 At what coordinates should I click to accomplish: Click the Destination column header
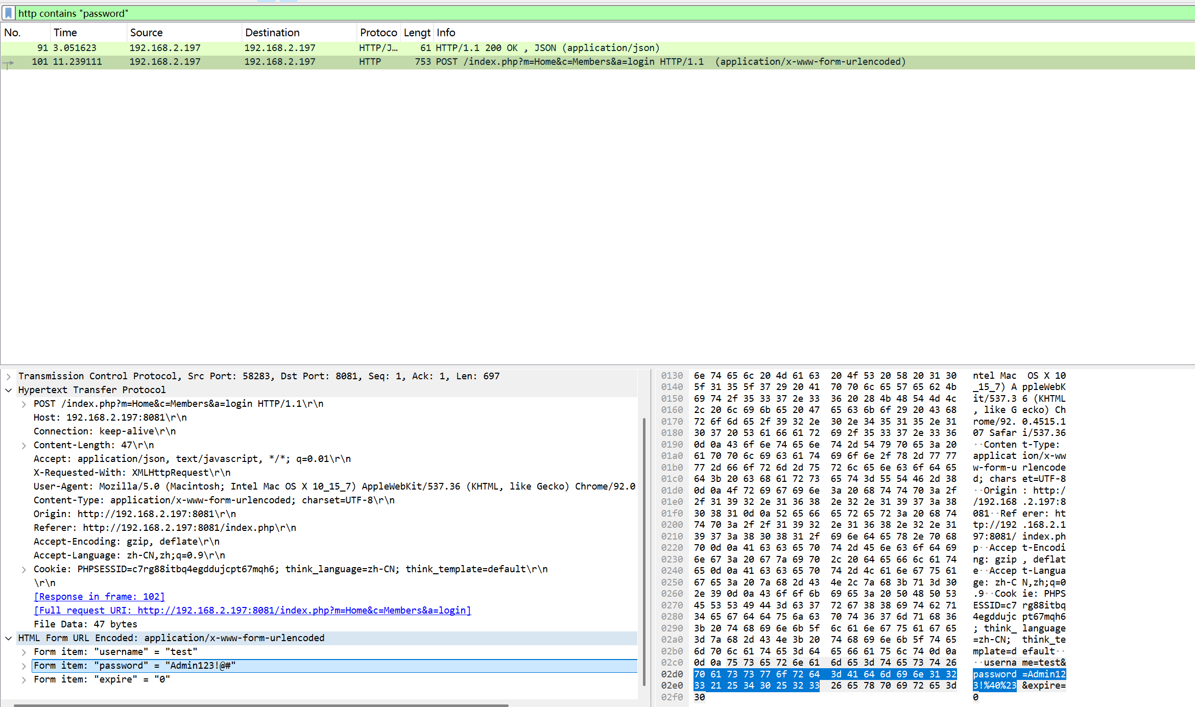[x=272, y=33]
